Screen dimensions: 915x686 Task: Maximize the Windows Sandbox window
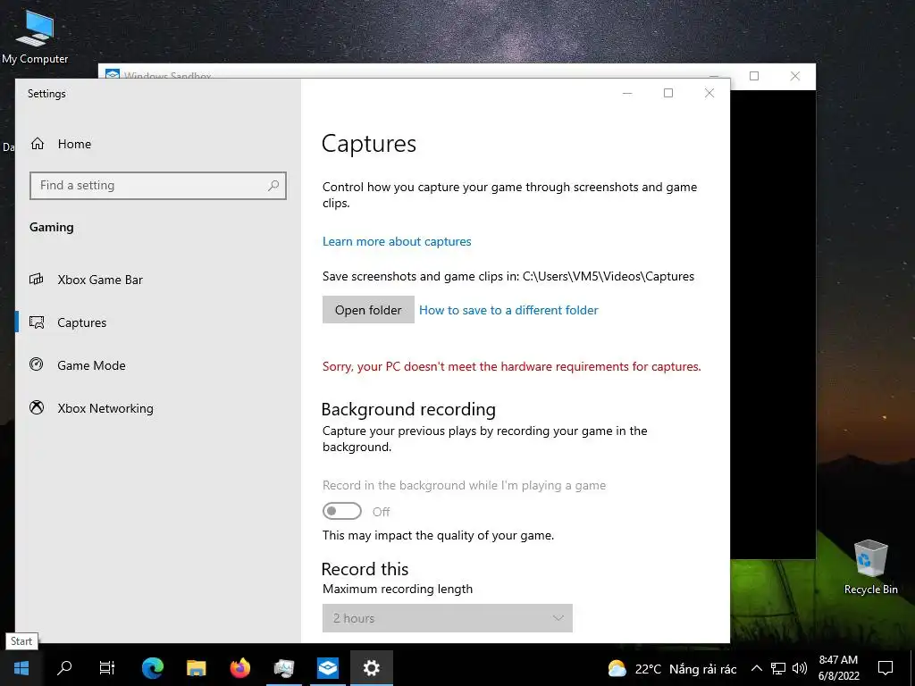[754, 76]
